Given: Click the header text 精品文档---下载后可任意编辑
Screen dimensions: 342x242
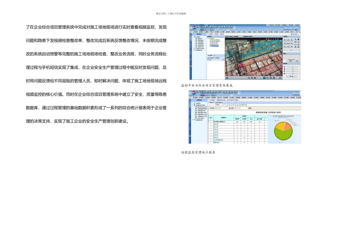Looking at the screenshot, I should pos(171,14).
